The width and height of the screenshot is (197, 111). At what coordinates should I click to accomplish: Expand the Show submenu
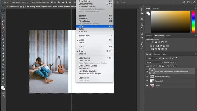tap(95, 43)
